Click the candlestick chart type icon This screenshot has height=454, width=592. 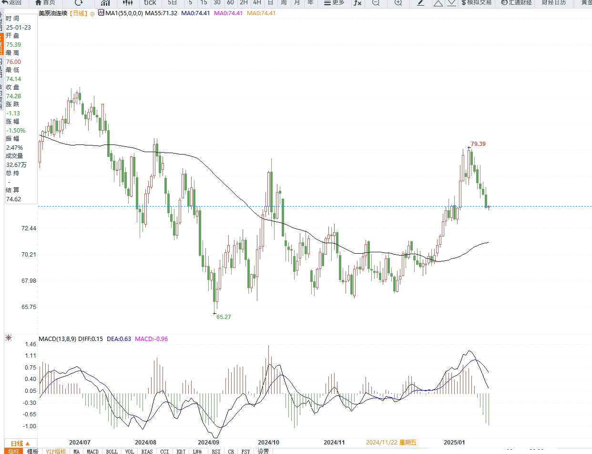pyautogui.click(x=126, y=2)
